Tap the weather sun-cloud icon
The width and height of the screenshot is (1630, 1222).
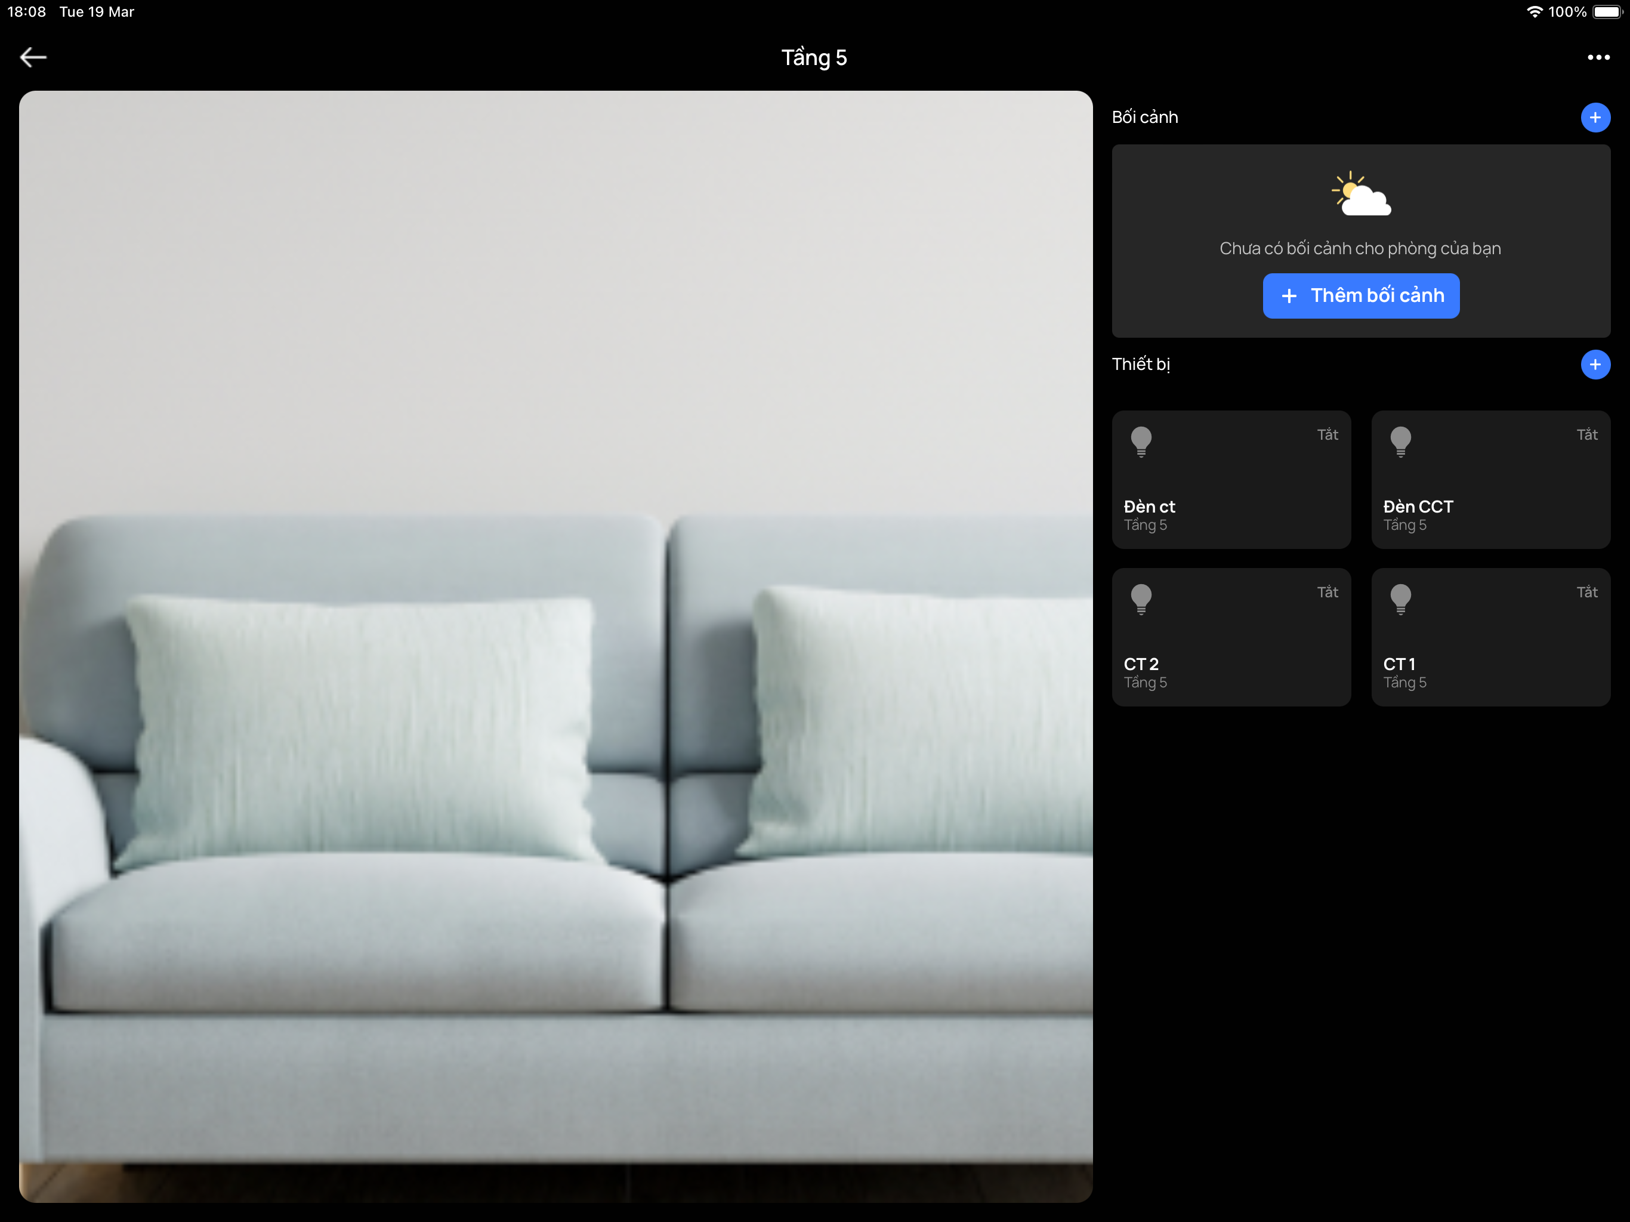tap(1360, 193)
